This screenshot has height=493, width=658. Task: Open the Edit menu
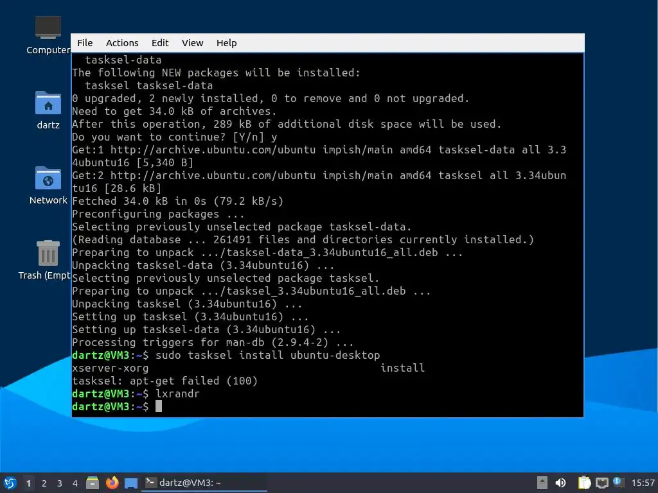point(160,43)
